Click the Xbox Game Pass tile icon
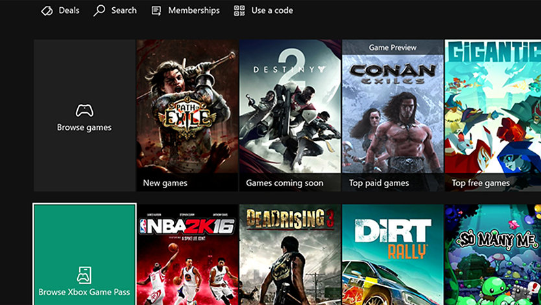 pyautogui.click(x=84, y=274)
